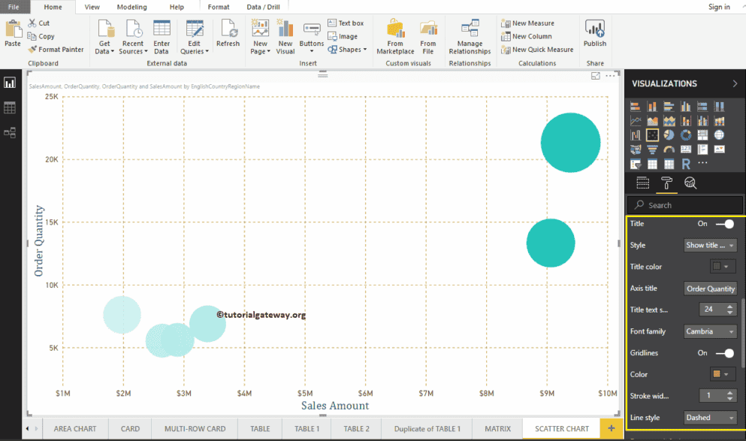
Task: Click the Paste icon in Clipboard group
Action: [x=13, y=34]
